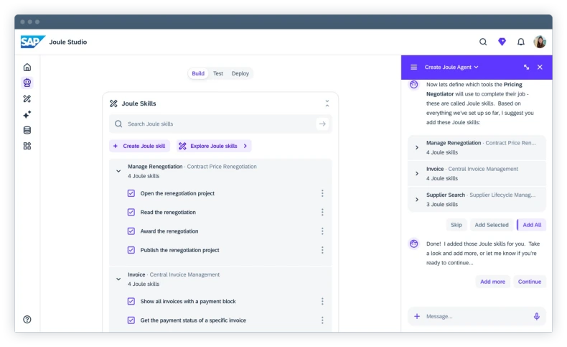
Task: Click the Contract Price Renegotiation label
Action: tap(222, 167)
